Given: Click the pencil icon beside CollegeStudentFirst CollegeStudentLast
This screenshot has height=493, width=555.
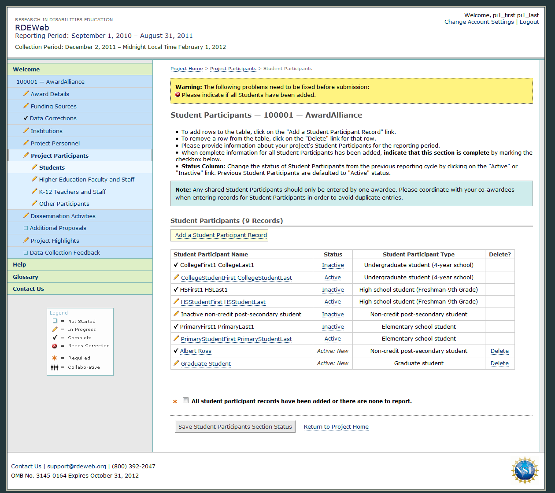Looking at the screenshot, I should click(x=176, y=277).
